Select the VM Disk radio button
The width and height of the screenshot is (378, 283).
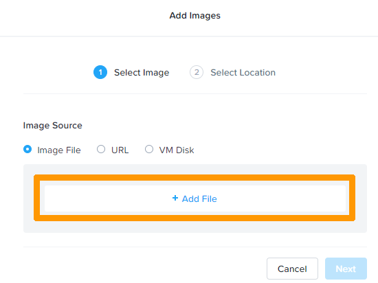(x=149, y=149)
